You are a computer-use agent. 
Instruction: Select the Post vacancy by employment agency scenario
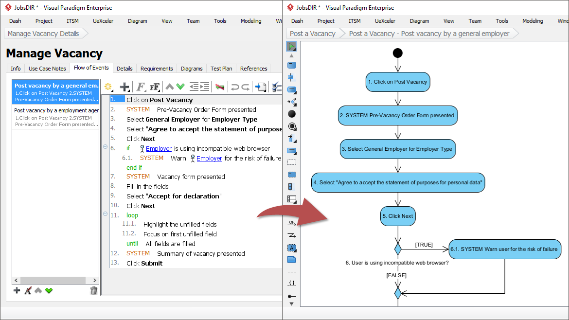(55, 117)
